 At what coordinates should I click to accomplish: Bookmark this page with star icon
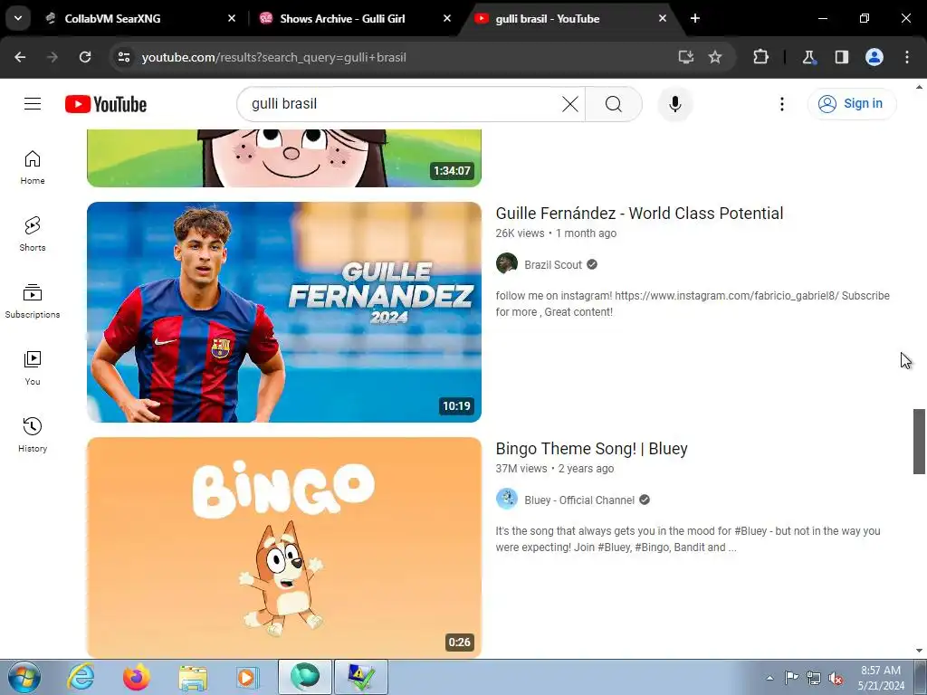(x=715, y=57)
